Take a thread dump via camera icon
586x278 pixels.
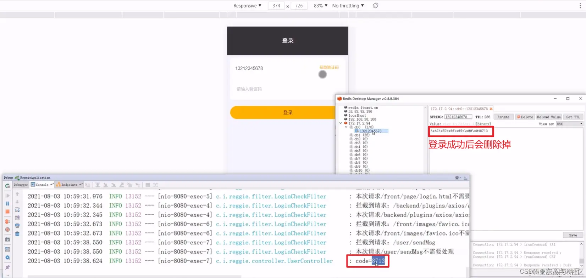click(7, 239)
